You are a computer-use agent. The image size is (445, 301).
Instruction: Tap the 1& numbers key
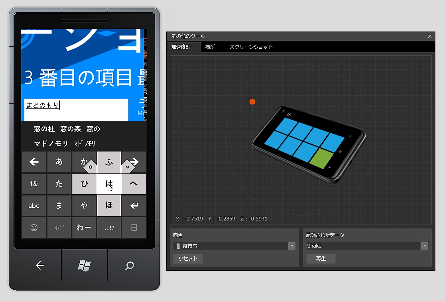pyautogui.click(x=34, y=184)
